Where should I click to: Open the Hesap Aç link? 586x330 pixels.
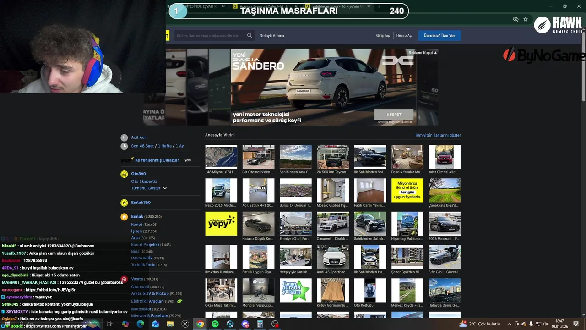pos(404,36)
